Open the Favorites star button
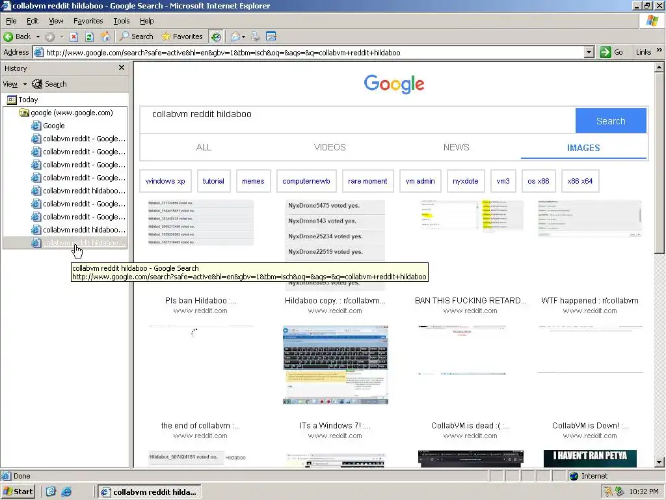 point(182,36)
